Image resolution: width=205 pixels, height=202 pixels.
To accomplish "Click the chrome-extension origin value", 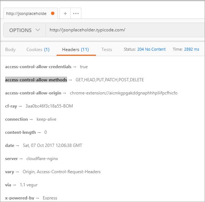I will (x=124, y=93).
